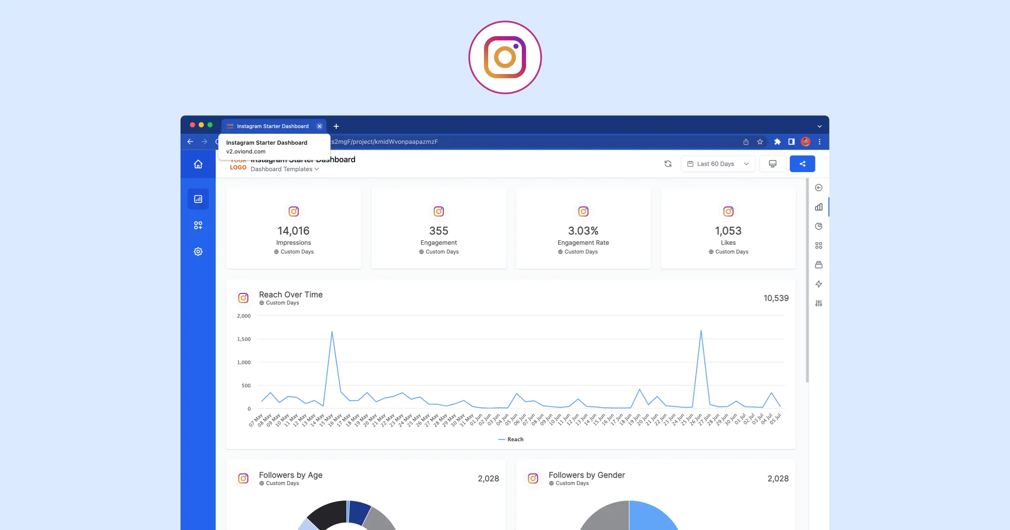This screenshot has height=530, width=1010.
Task: Open the bar chart widgets panel
Action: pyautogui.click(x=819, y=207)
